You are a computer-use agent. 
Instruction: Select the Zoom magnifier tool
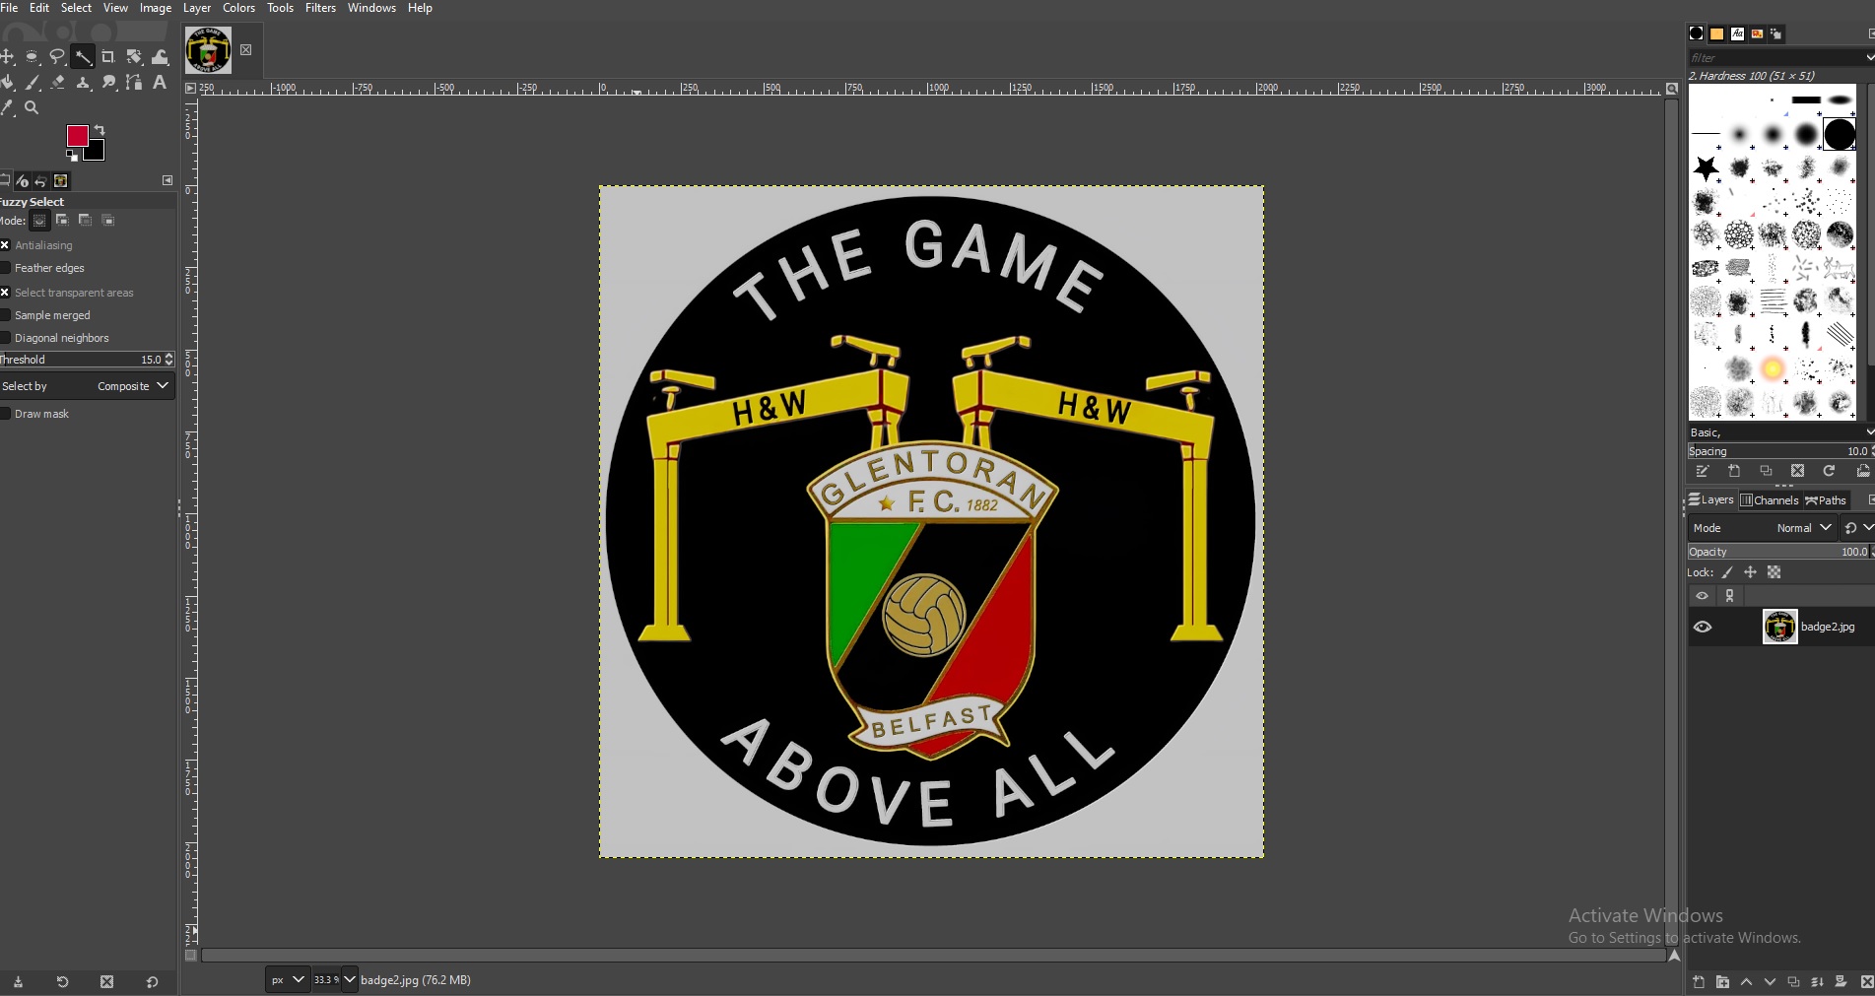click(33, 108)
